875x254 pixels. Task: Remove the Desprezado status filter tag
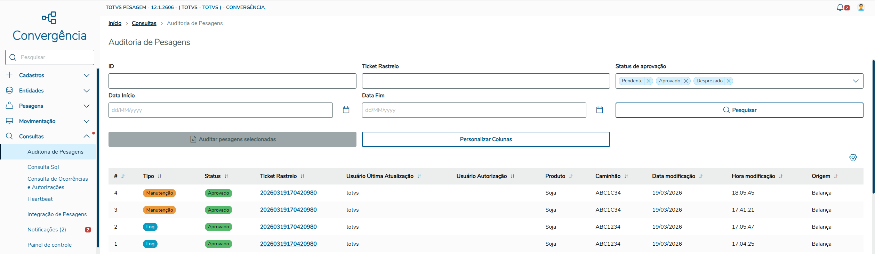pyautogui.click(x=729, y=81)
